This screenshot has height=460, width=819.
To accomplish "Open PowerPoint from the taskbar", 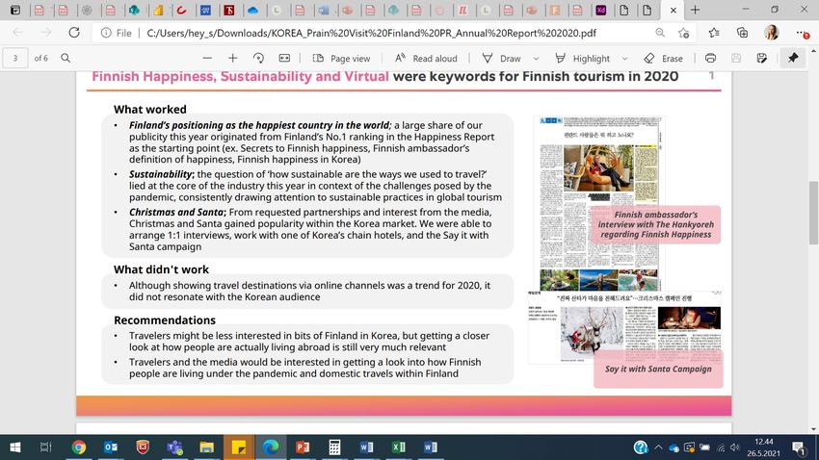I will point(303,447).
